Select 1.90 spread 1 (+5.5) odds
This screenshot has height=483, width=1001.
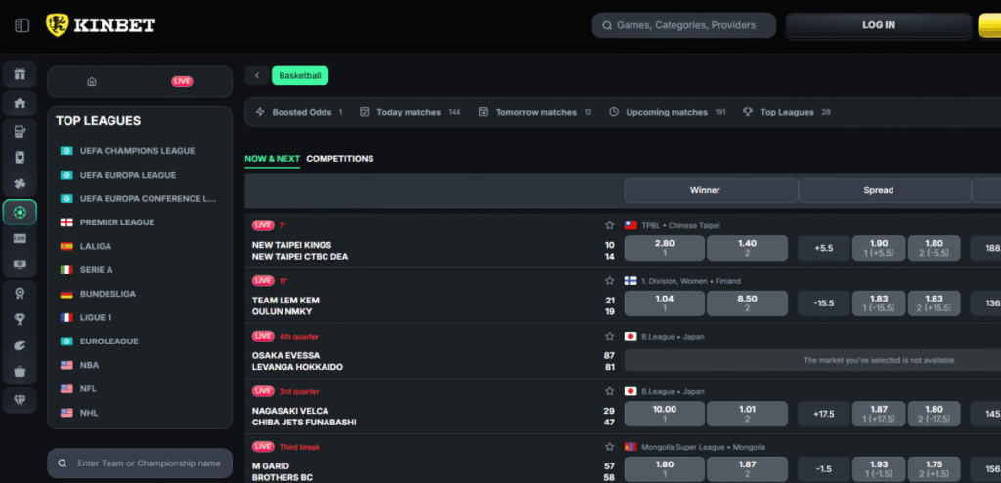879,248
